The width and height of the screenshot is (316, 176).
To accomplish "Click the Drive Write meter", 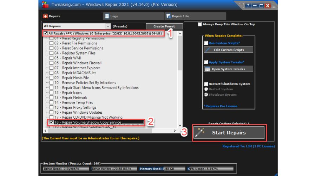I will tap(114, 169).
